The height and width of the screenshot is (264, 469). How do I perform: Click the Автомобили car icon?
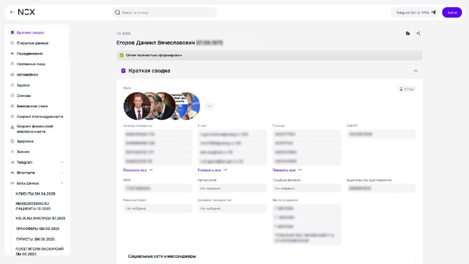[12, 75]
